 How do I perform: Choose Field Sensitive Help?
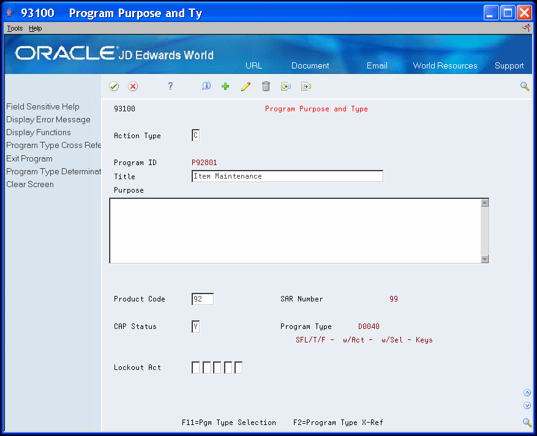pyautogui.click(x=43, y=106)
